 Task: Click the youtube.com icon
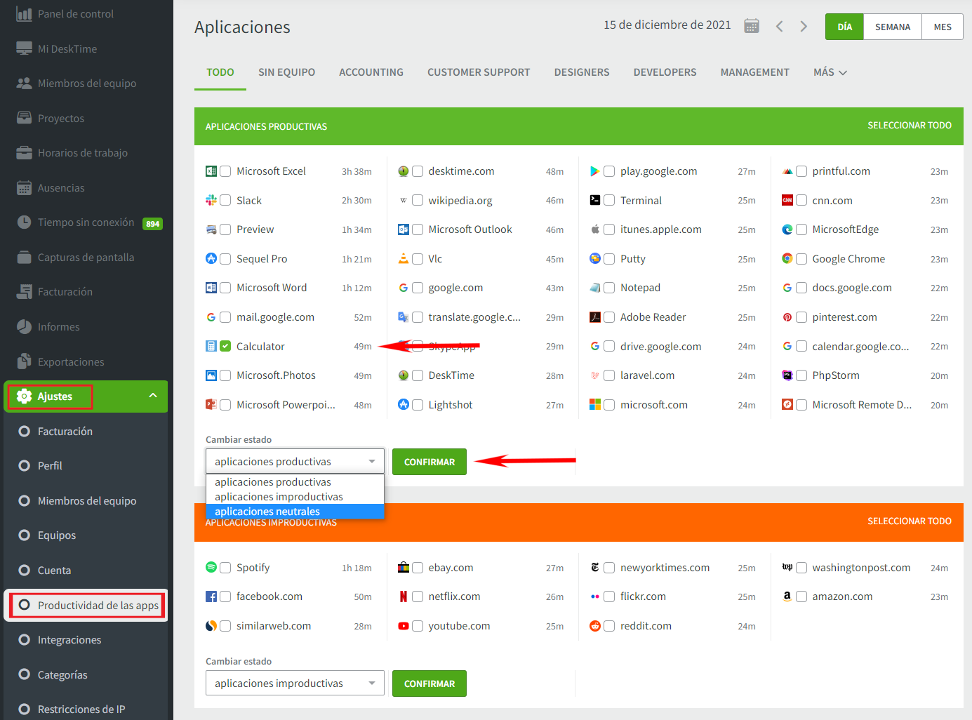[404, 626]
